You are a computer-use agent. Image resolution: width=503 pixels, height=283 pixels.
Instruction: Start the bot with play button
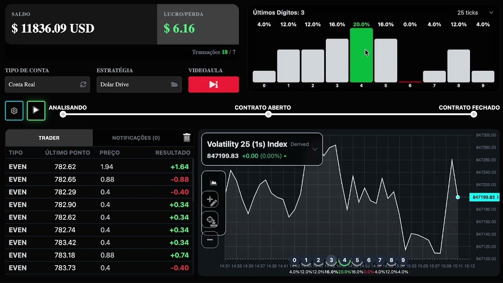coord(36,110)
